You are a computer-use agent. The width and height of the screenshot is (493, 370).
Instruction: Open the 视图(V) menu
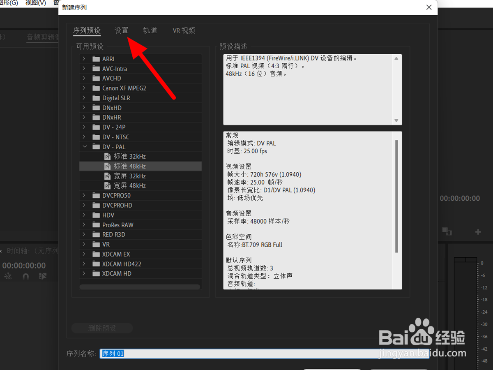(36, 3)
